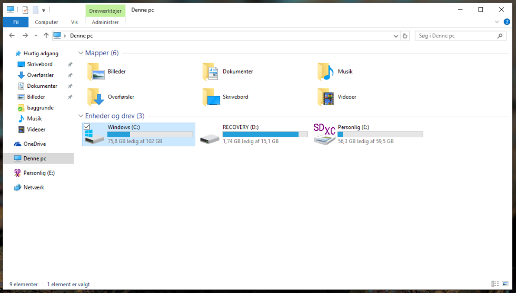516x293 pixels.
Task: Unpin Skrivebord from Hurtig adgang
Action: (x=70, y=65)
